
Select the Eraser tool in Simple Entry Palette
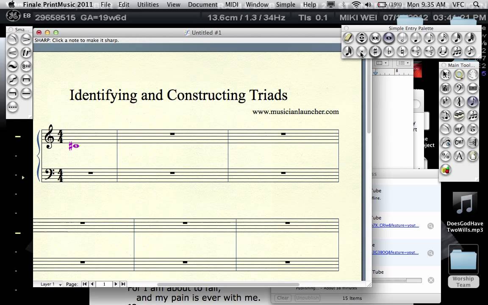click(348, 38)
